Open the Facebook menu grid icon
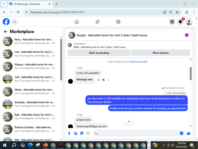Viewport: 198px width, 149px height. pos(172,22)
